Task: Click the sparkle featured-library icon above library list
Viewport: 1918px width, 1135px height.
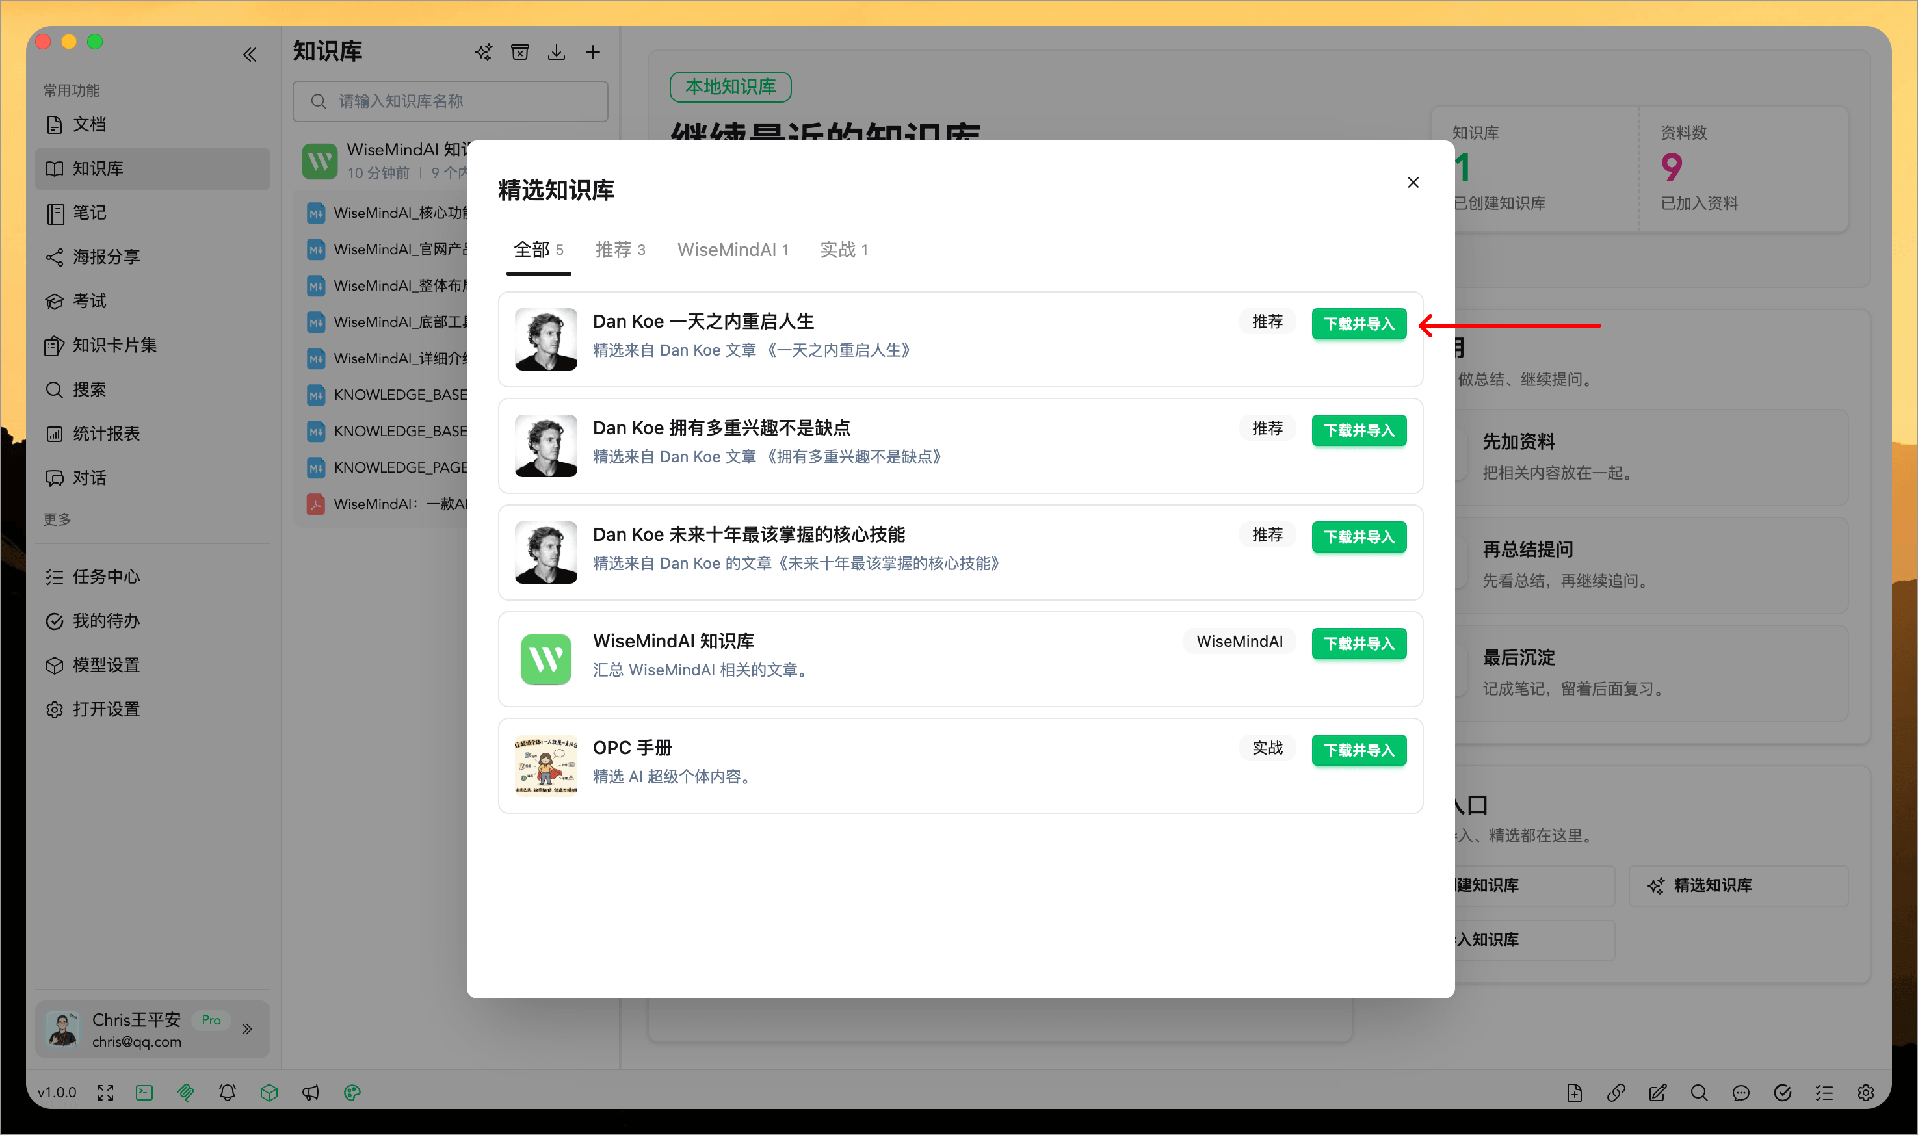Action: (483, 51)
